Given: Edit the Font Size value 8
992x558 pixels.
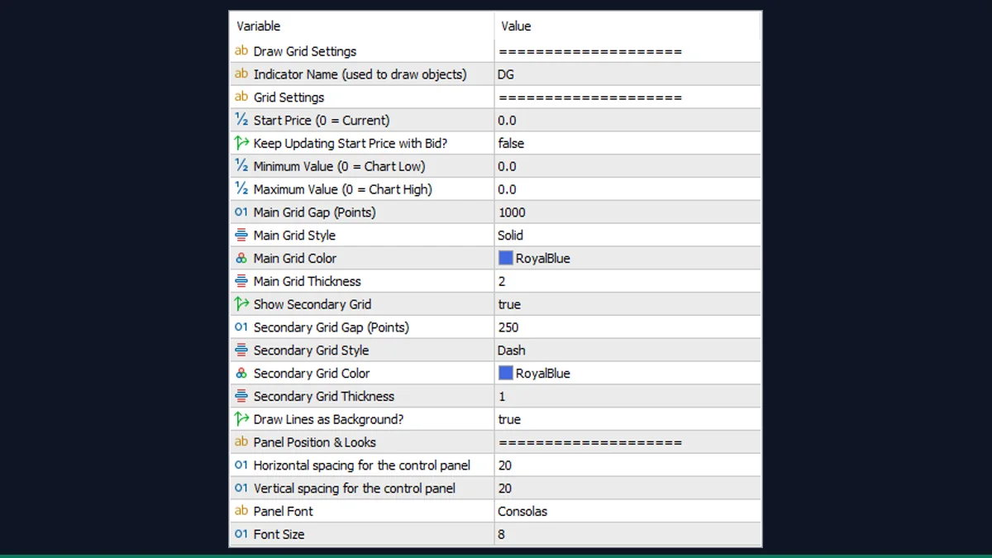Looking at the screenshot, I should [627, 534].
